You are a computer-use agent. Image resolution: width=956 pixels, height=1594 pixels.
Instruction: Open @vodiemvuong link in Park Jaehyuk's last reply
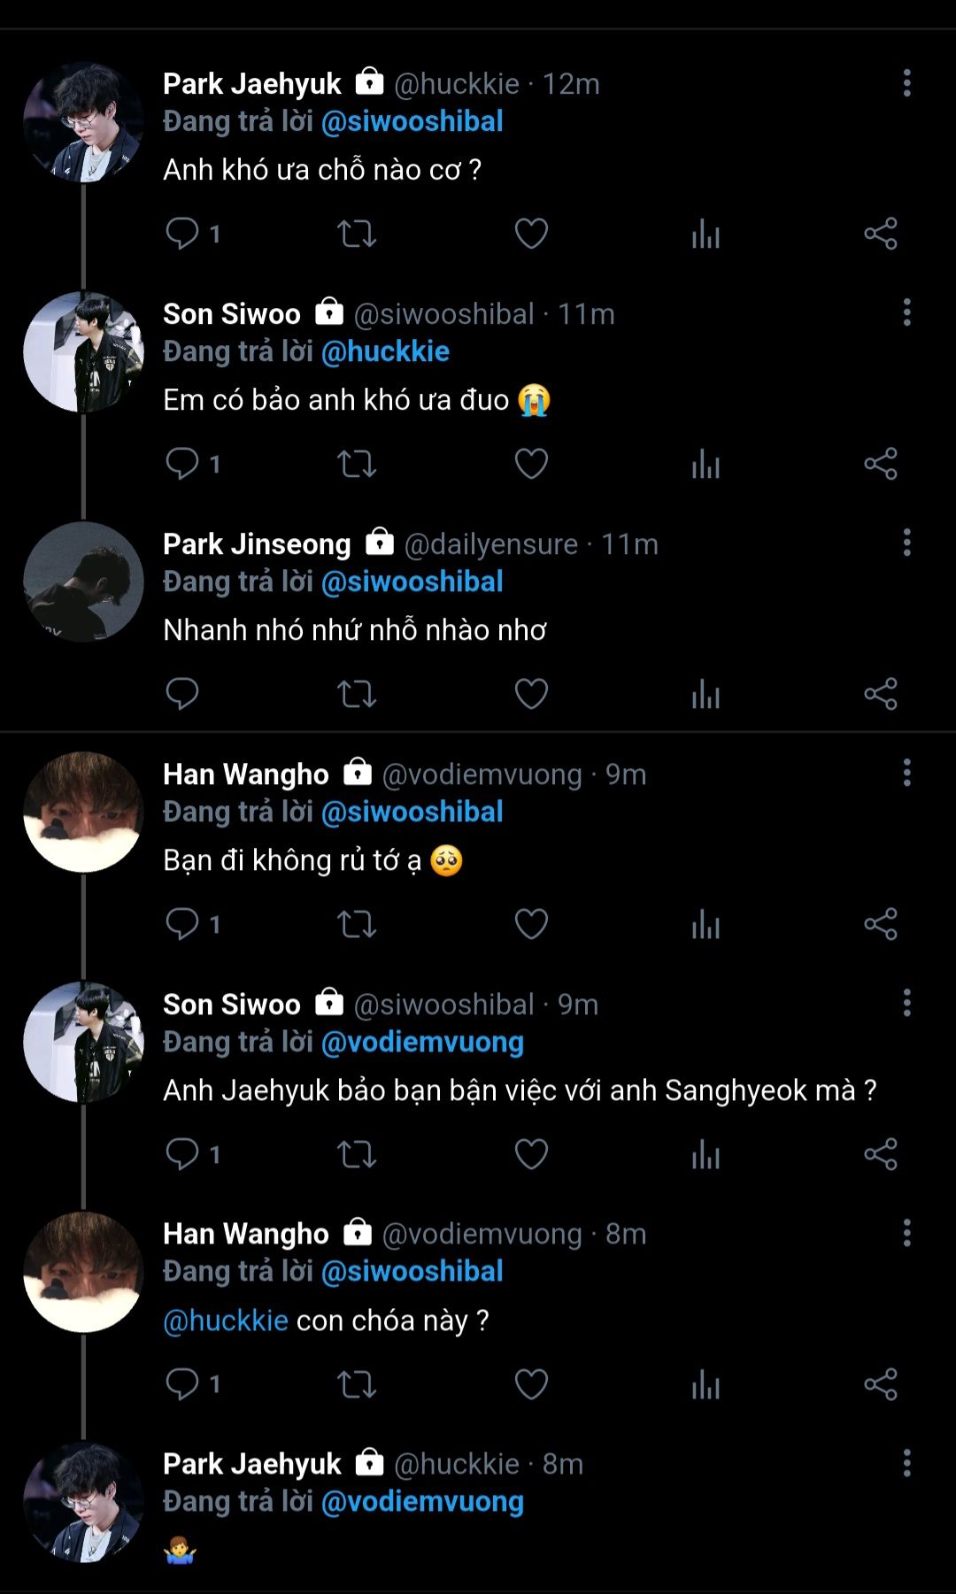pyautogui.click(x=422, y=1502)
